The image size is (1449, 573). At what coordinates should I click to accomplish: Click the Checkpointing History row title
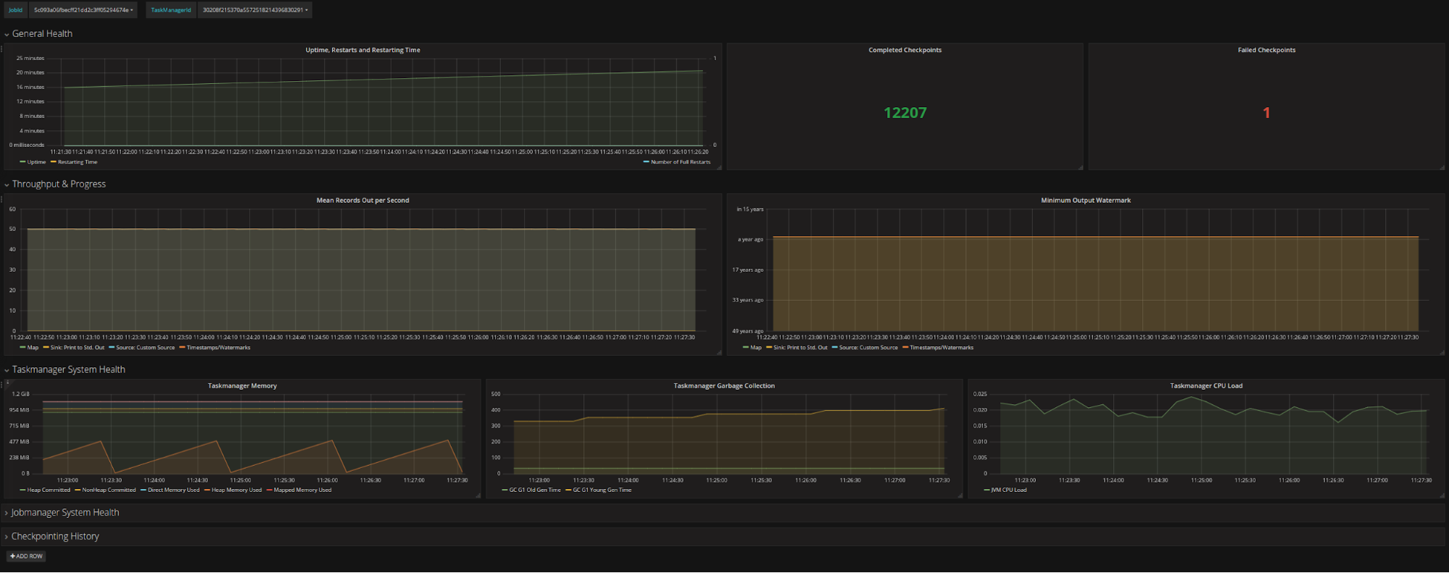pos(55,537)
